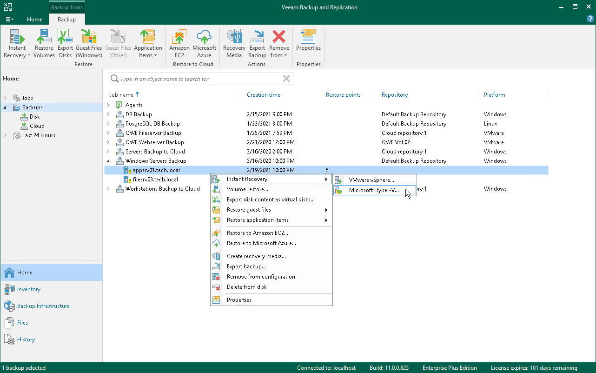Choose Remove from configuration
The image size is (596, 373).
[x=272, y=277]
